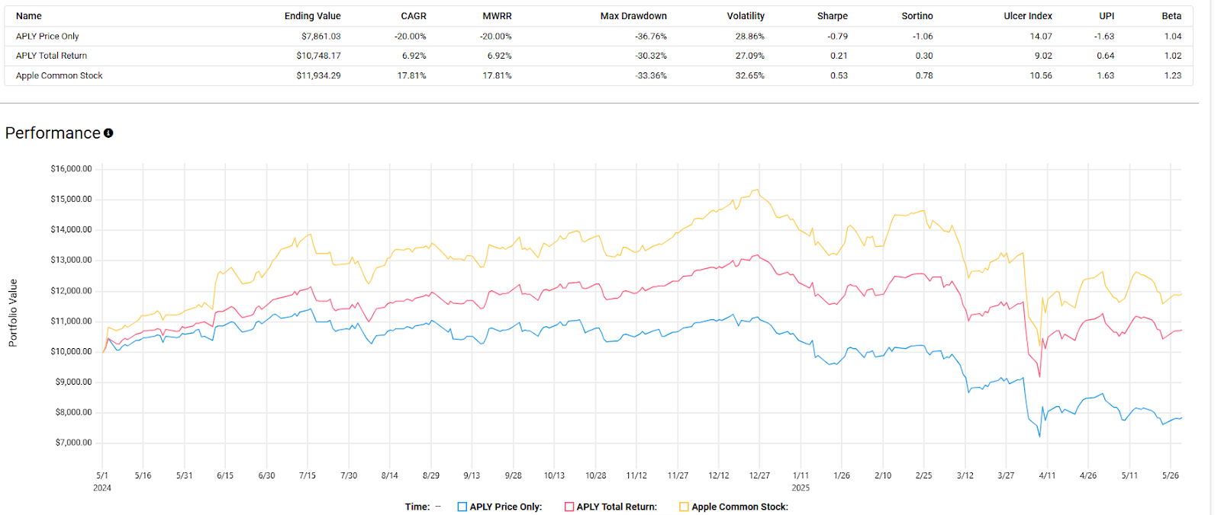Screen dimensions: 1221x515
Task: Click volatility value 28.86%
Action: click(x=750, y=37)
